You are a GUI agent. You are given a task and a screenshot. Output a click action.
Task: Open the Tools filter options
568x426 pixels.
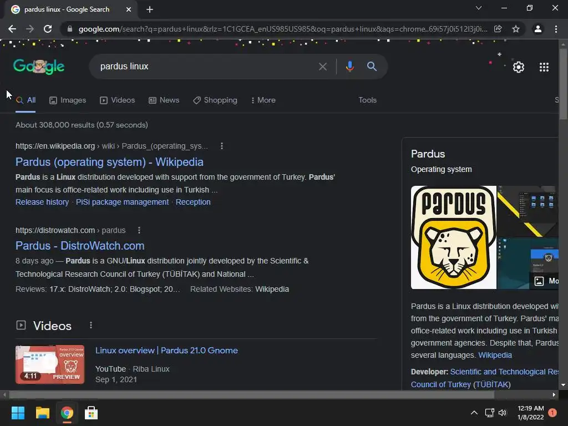tap(367, 100)
